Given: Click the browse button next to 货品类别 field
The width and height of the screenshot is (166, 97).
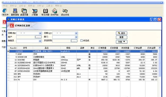Looking at the screenshot, I should pos(74,41).
